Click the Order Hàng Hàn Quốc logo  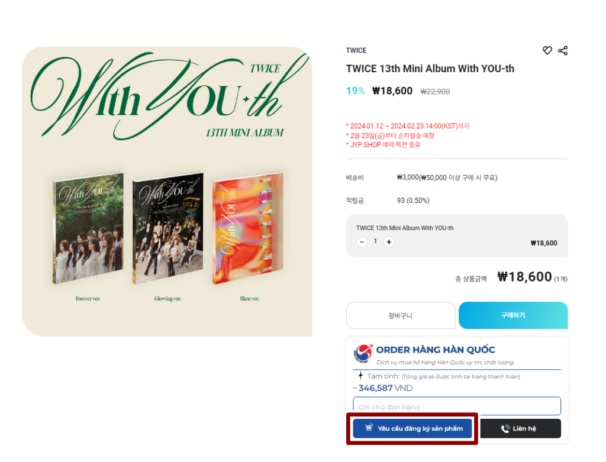pyautogui.click(x=363, y=354)
